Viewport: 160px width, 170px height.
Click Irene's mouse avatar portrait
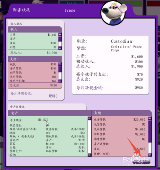(113, 13)
